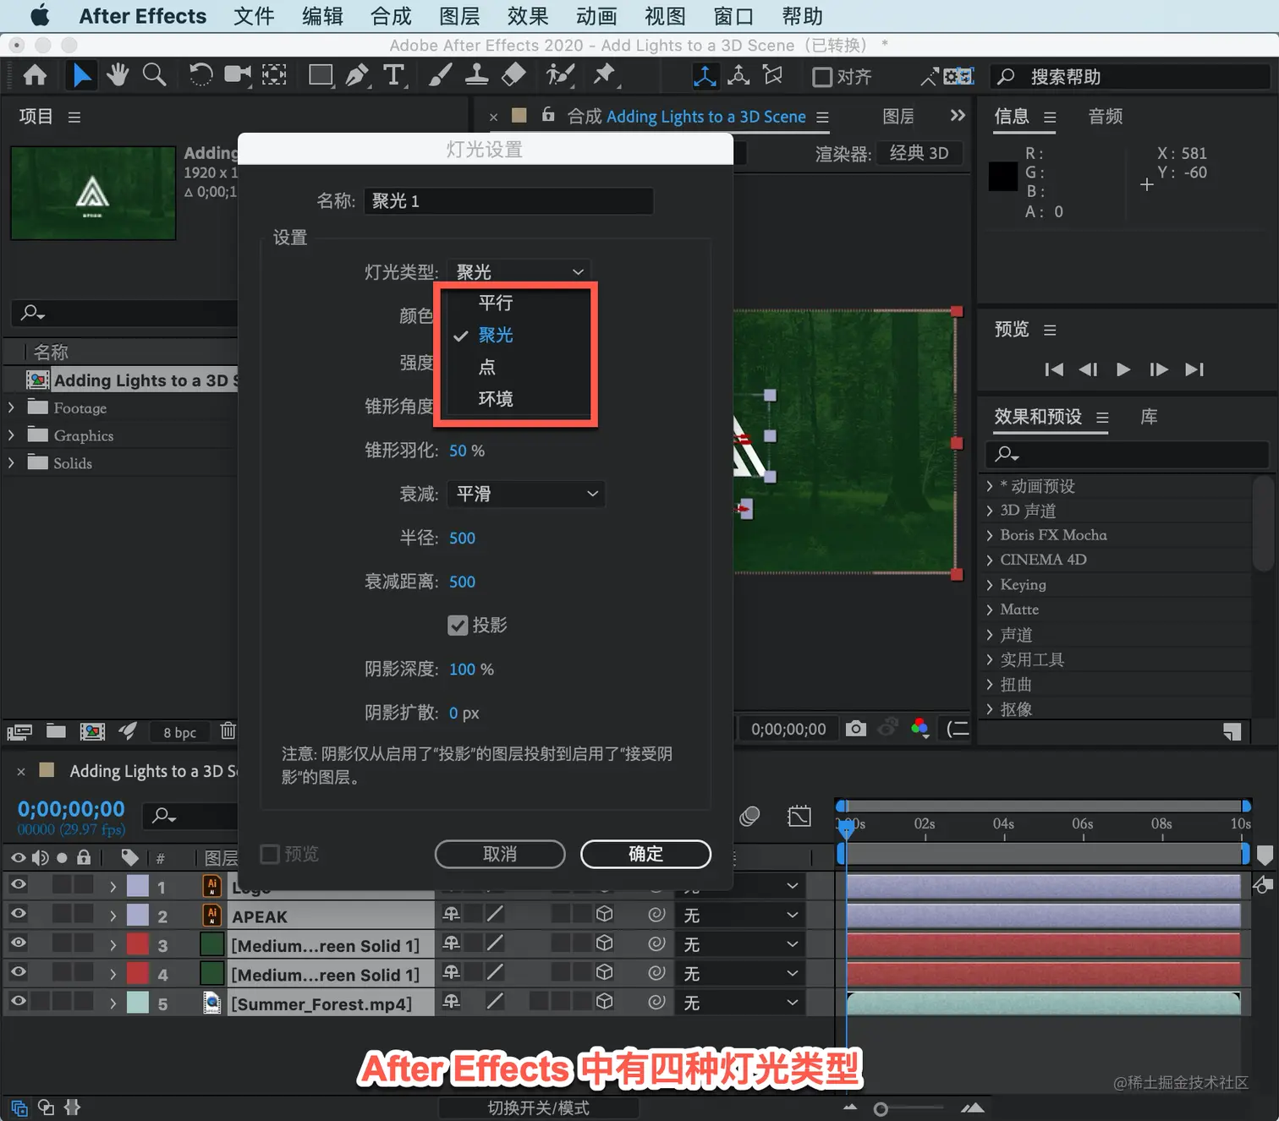
Task: Click the label color swatch of Summer_Forest.mp4
Action: coord(138,1003)
